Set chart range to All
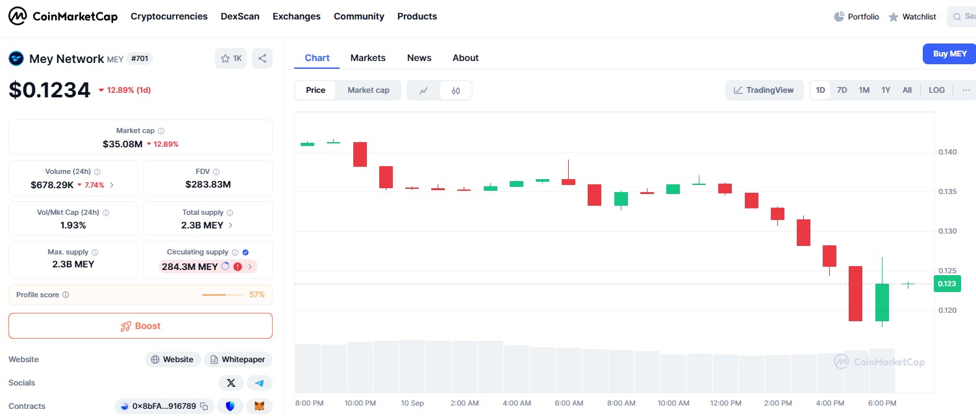 [907, 90]
